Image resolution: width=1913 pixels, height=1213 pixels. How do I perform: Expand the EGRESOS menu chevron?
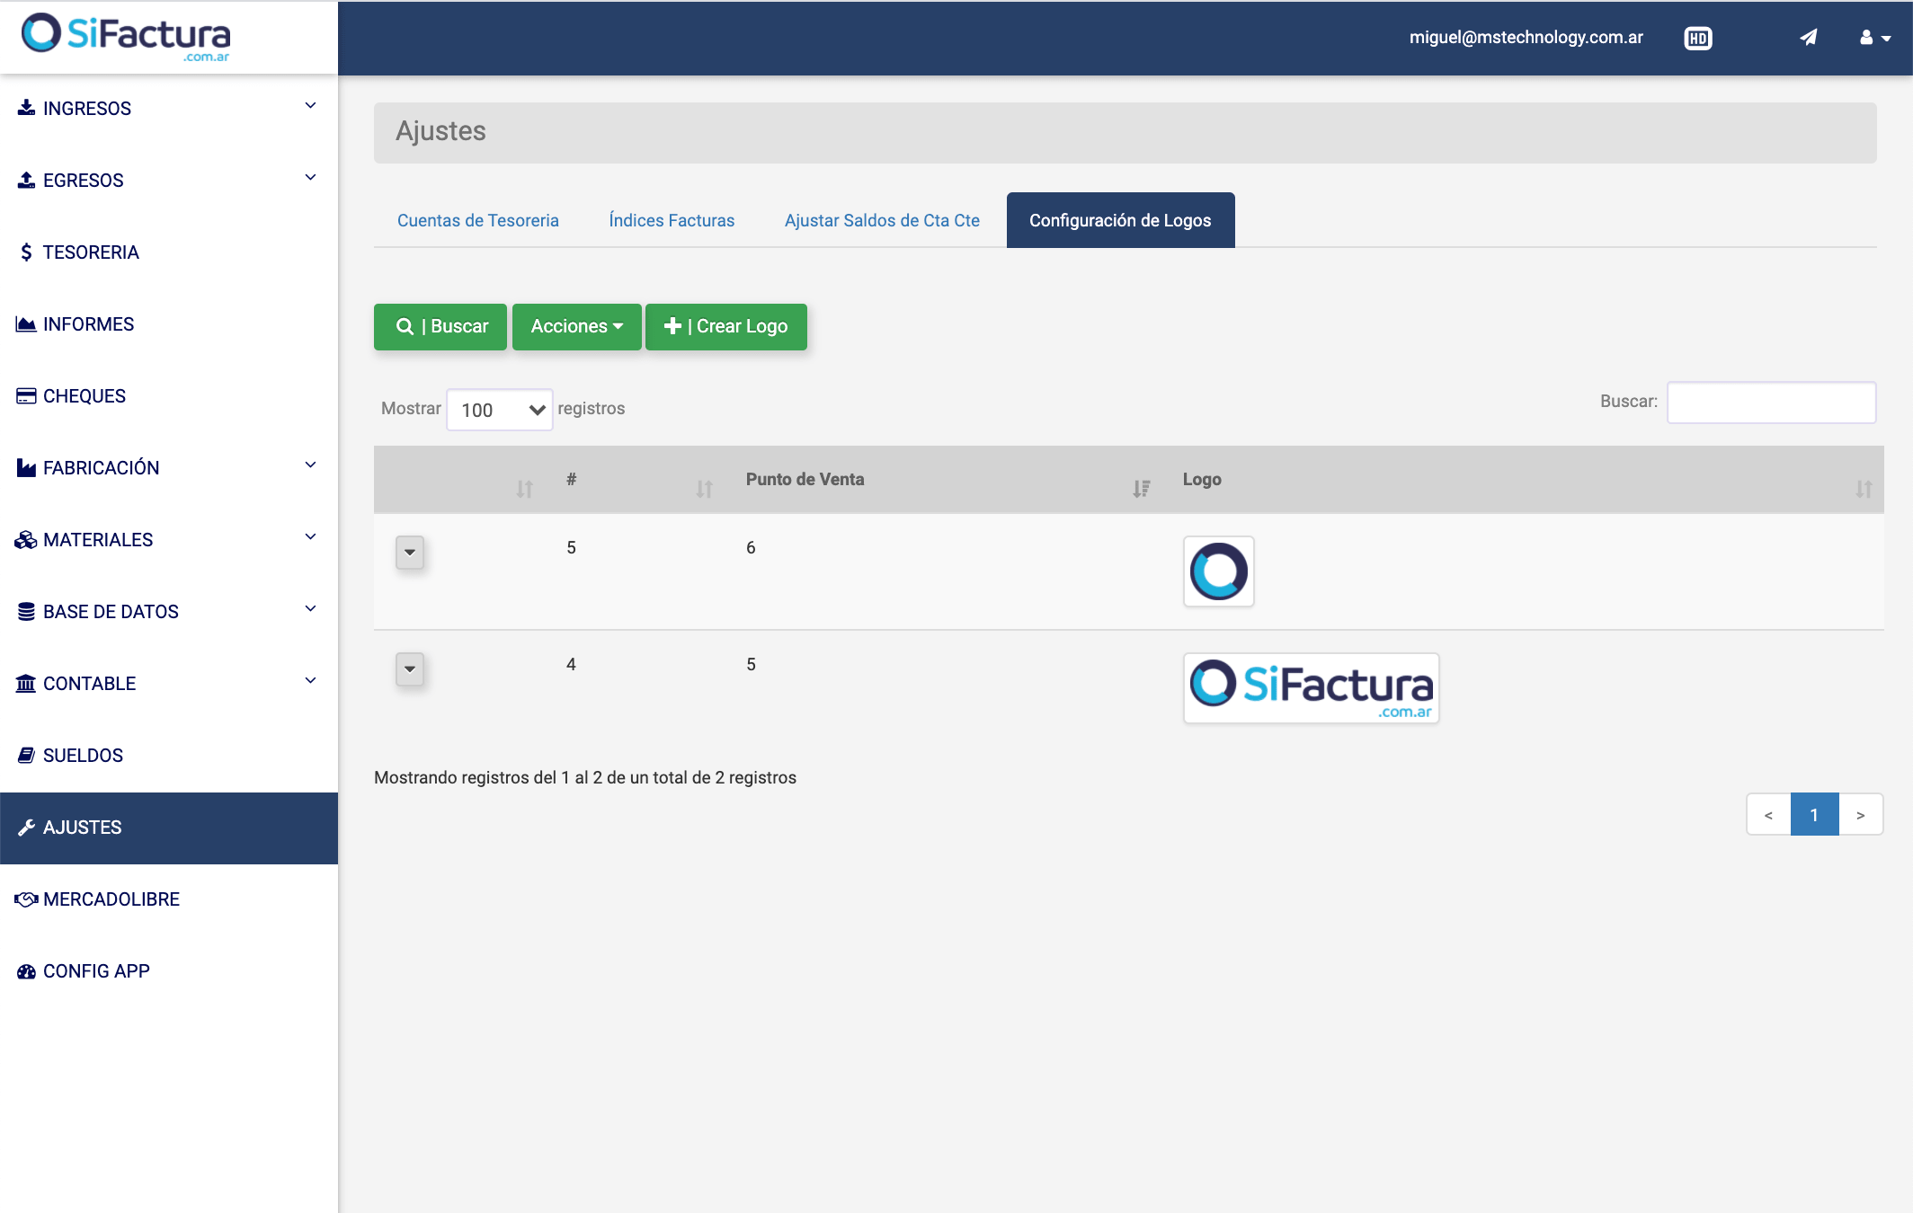pyautogui.click(x=310, y=178)
